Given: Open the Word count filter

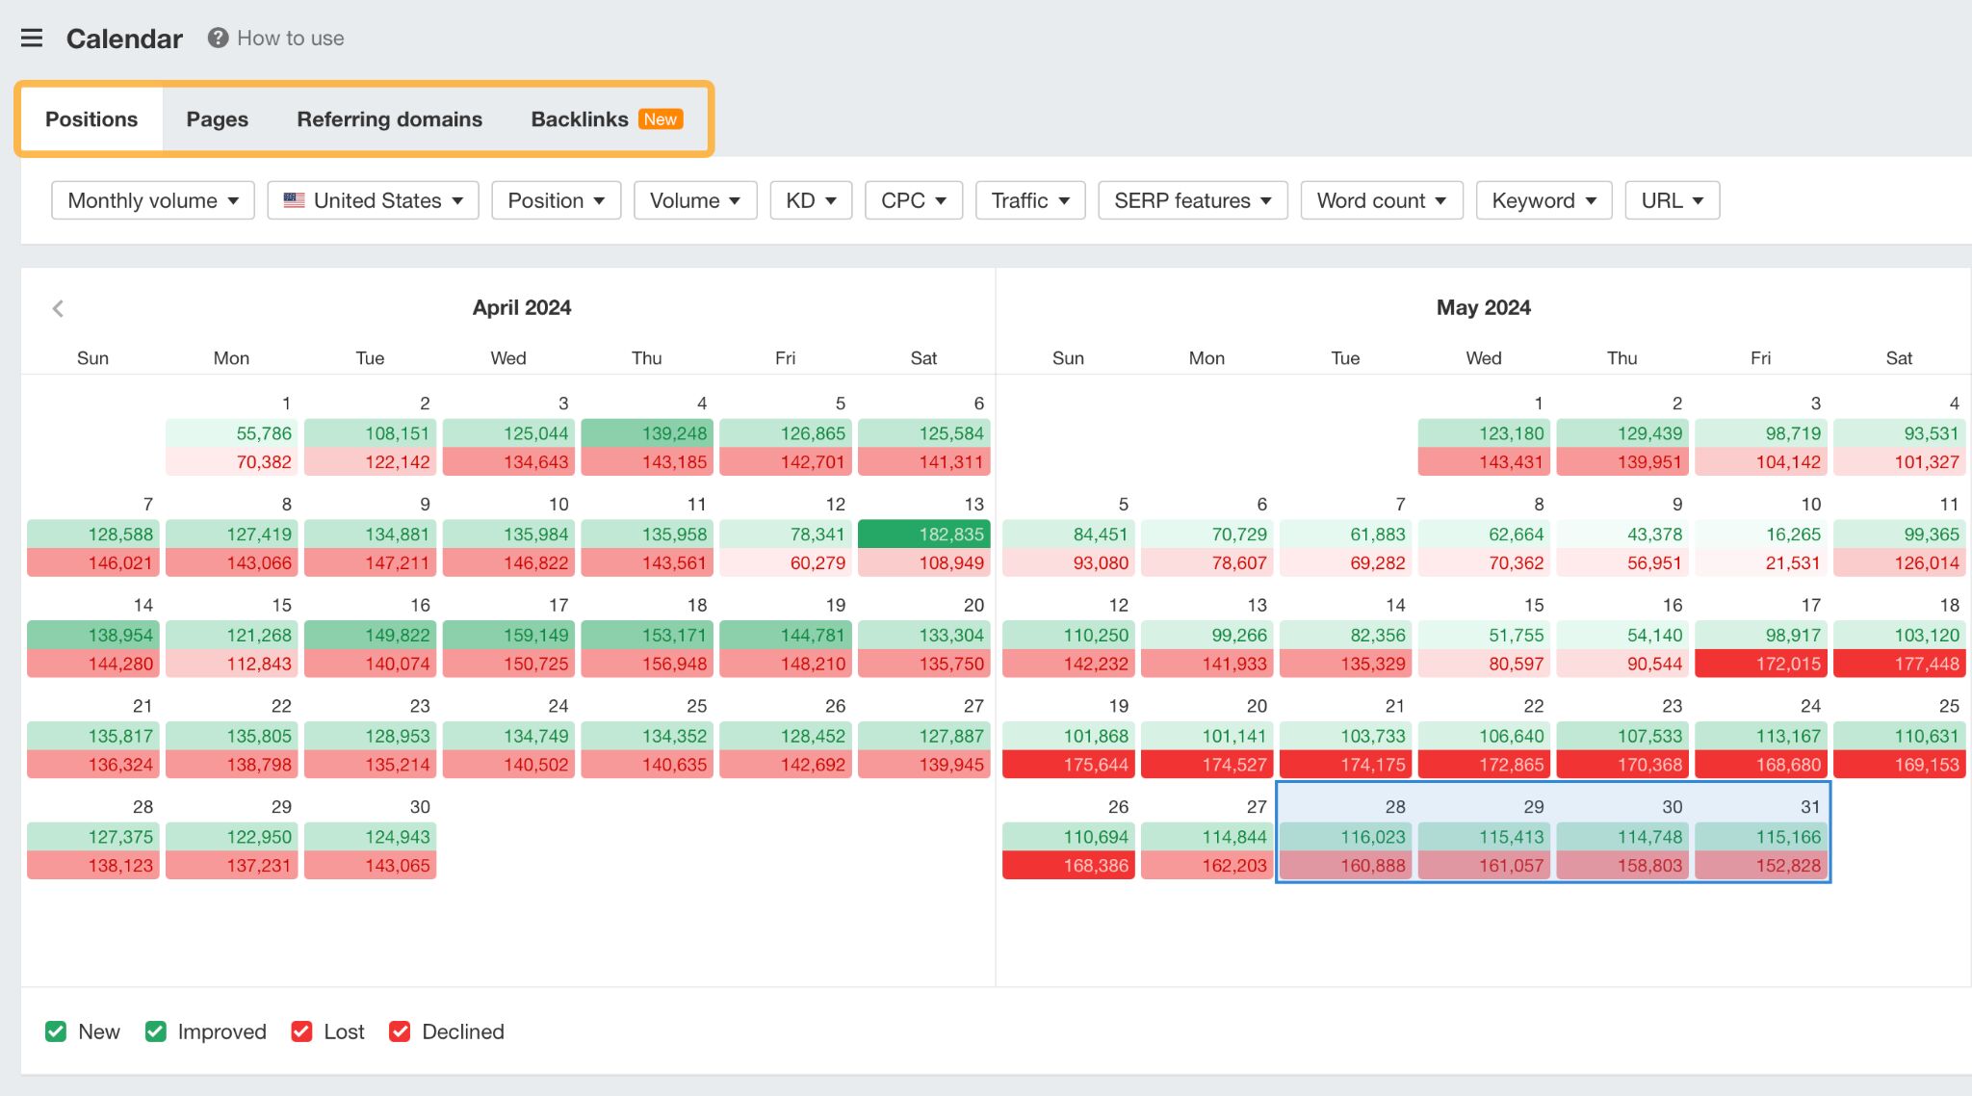Looking at the screenshot, I should 1381,200.
